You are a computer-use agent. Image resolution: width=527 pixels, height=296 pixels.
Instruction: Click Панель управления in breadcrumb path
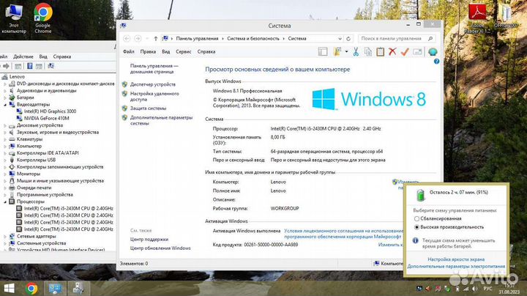(x=197, y=39)
